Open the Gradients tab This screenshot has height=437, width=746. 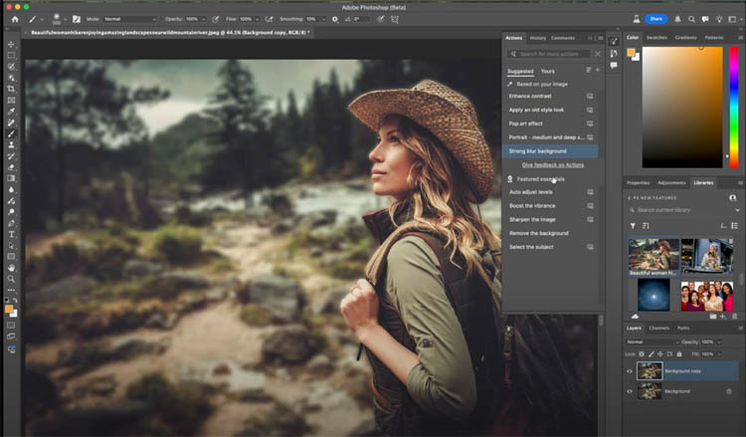[685, 37]
